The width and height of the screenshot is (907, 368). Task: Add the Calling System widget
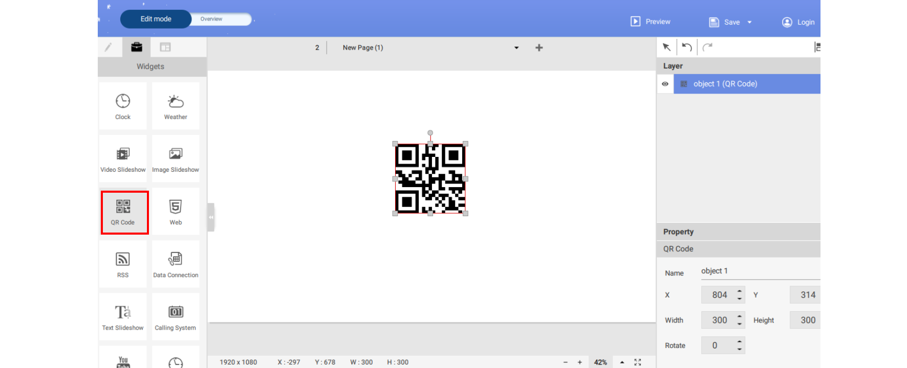176,317
